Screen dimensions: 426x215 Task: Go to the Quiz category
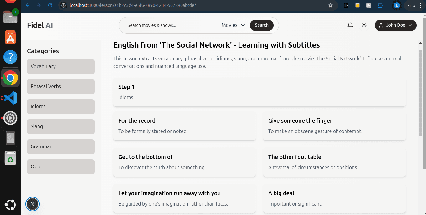[61, 167]
